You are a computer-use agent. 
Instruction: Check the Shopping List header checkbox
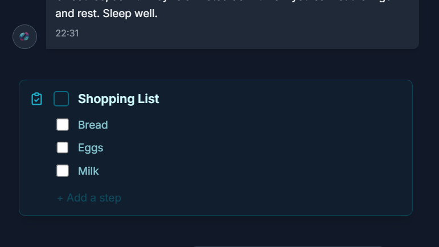click(61, 99)
